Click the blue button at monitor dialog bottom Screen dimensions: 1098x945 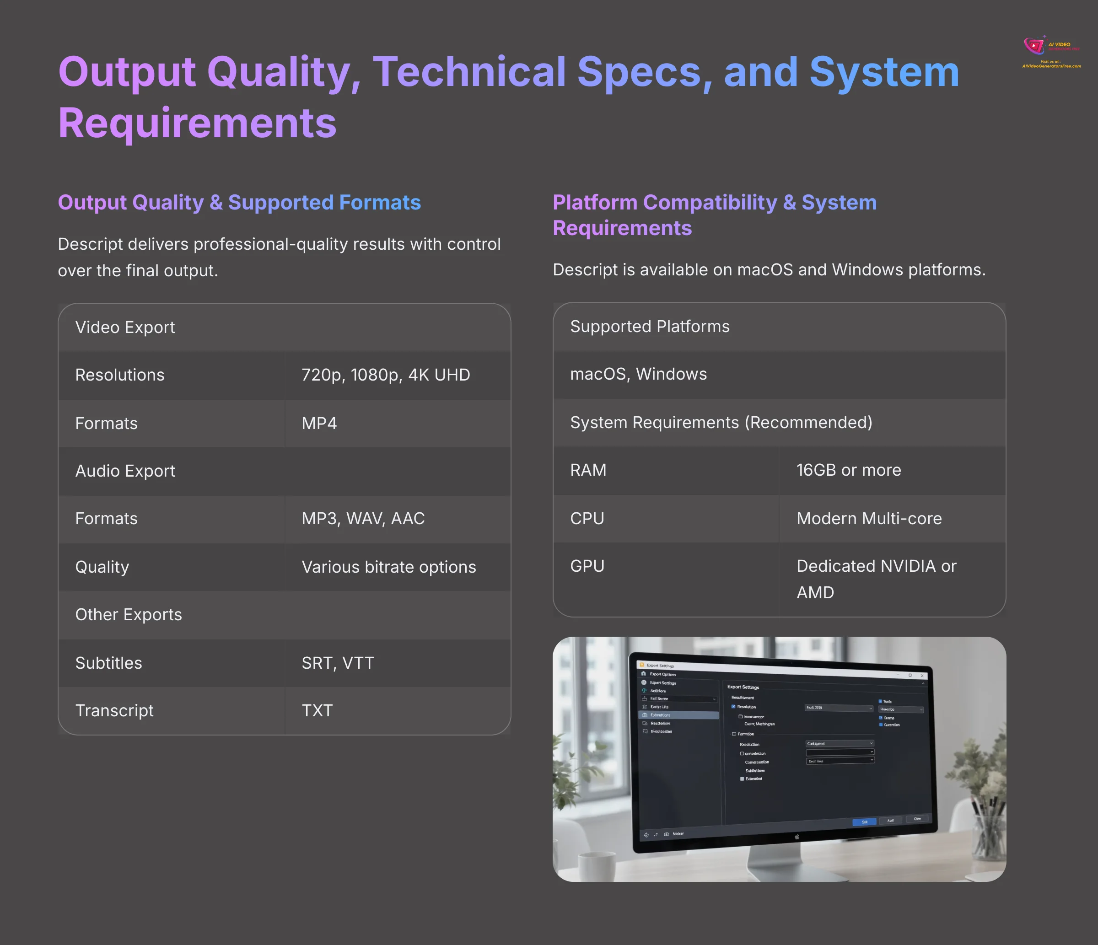[864, 822]
